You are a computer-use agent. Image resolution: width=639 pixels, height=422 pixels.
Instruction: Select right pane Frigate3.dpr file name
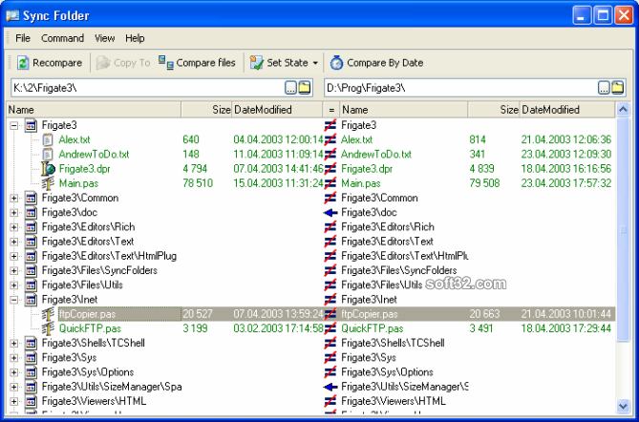click(x=368, y=169)
